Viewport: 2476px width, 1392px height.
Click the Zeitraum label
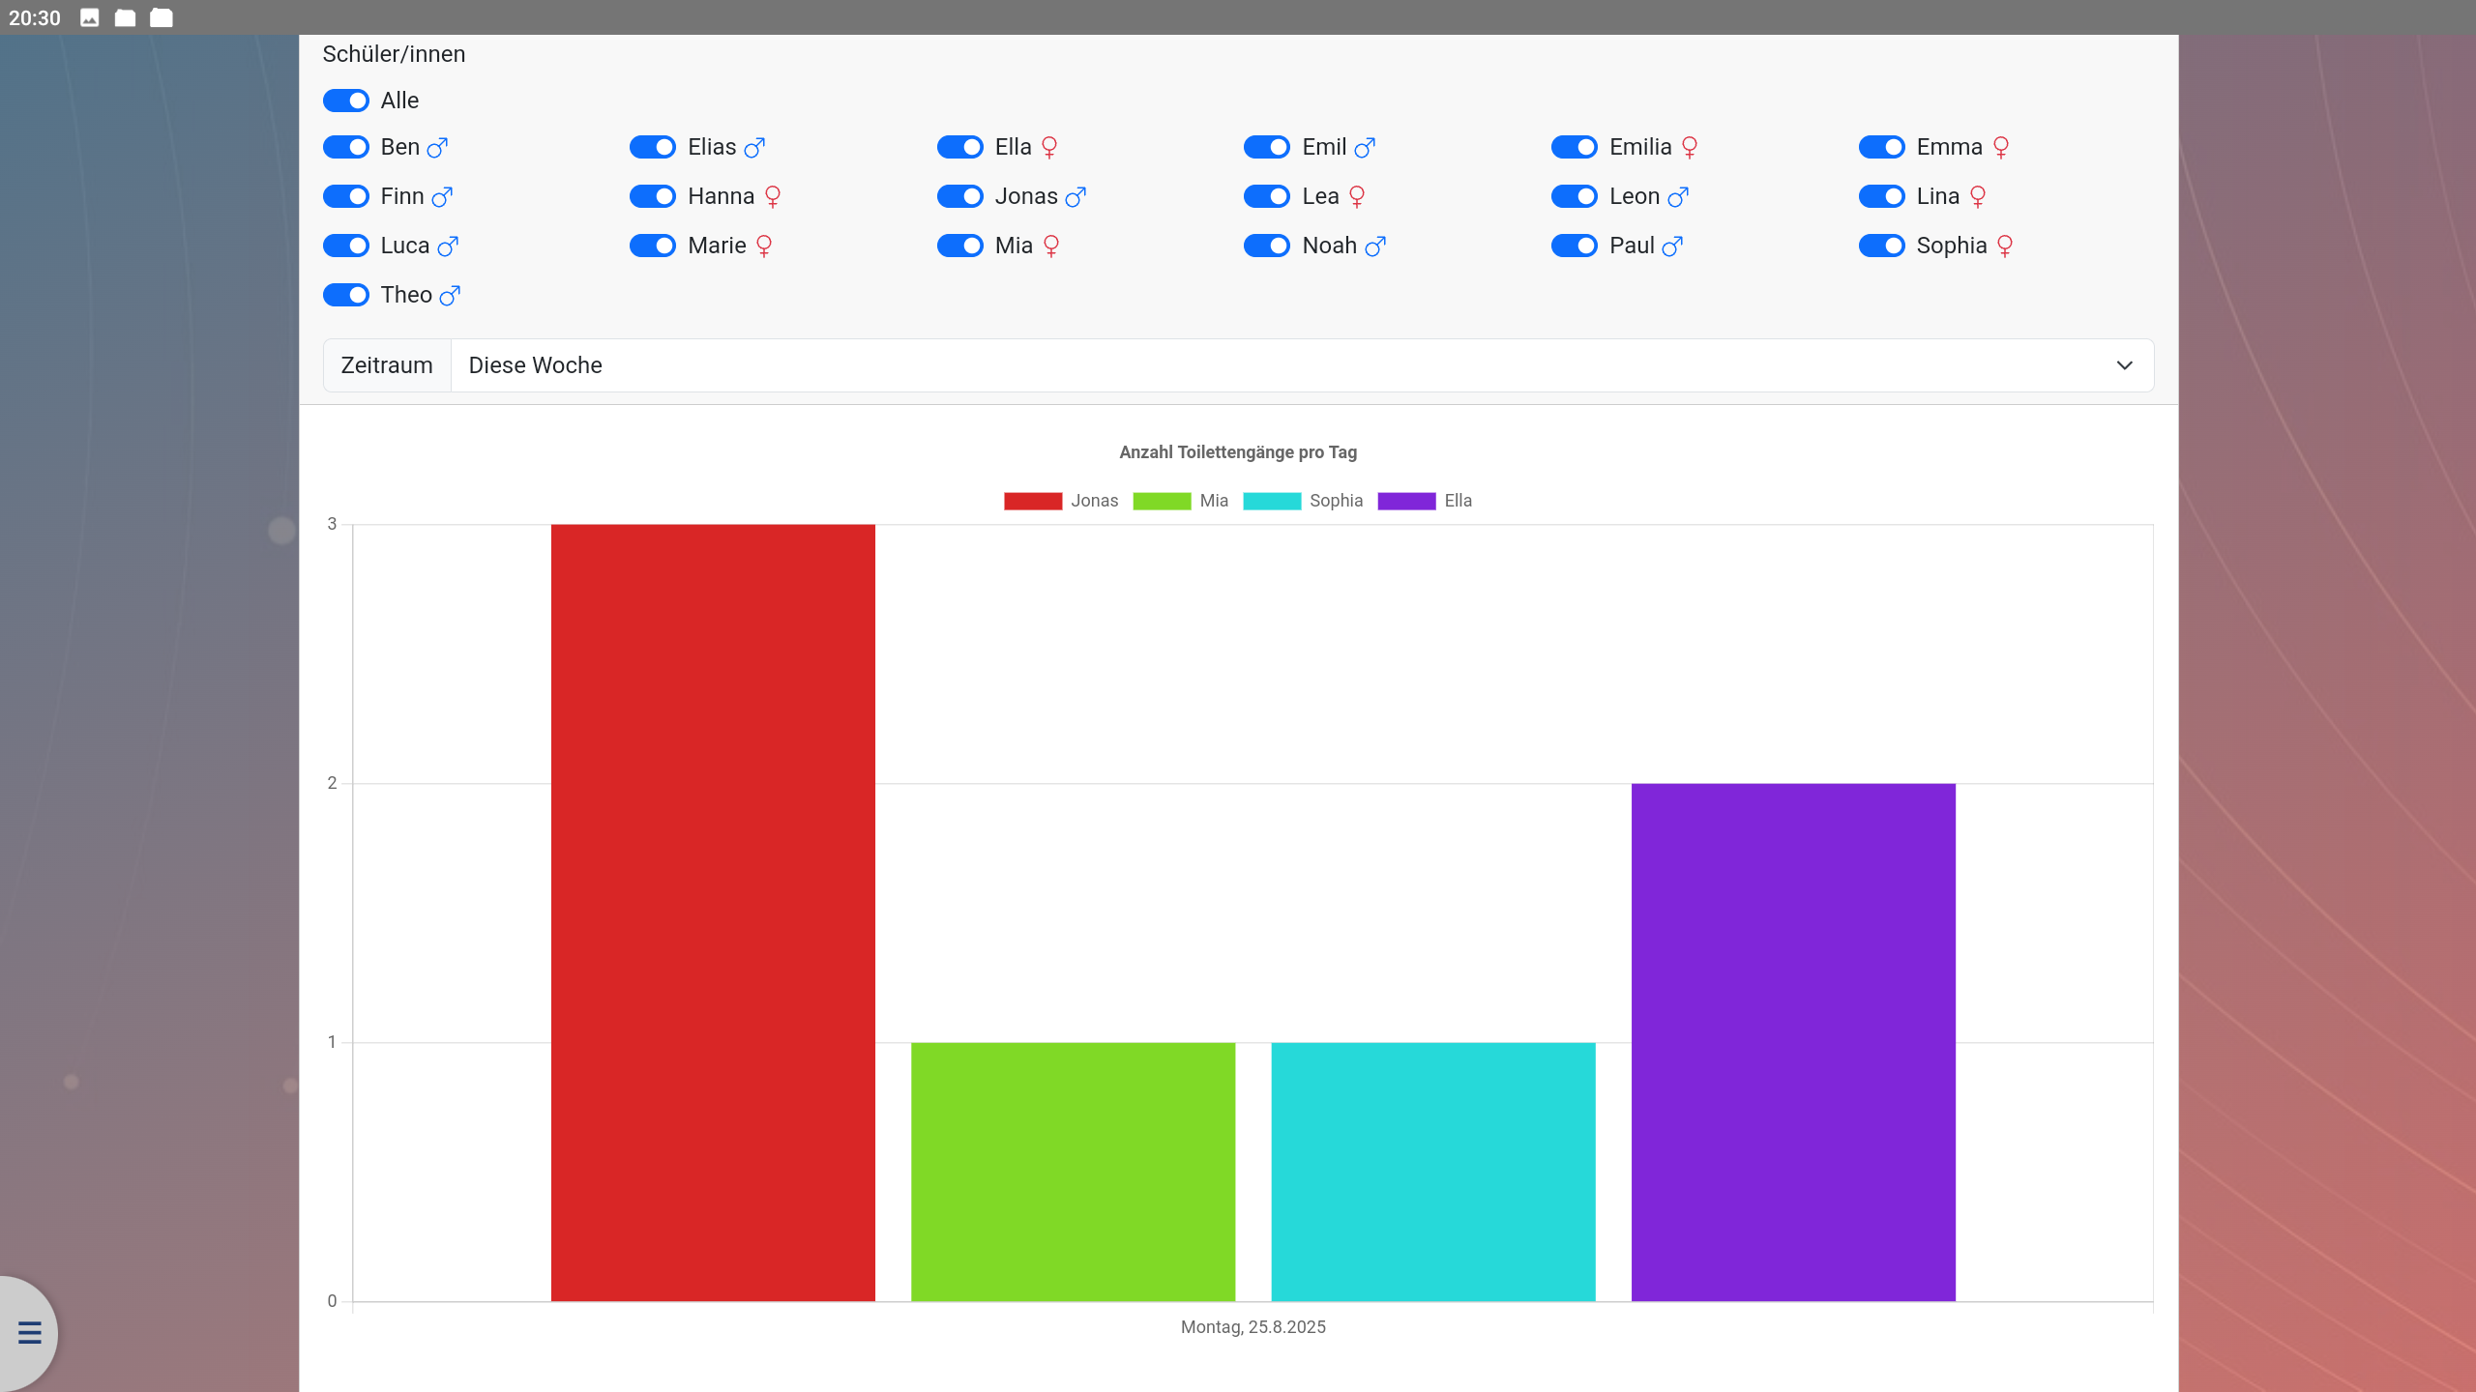387,365
